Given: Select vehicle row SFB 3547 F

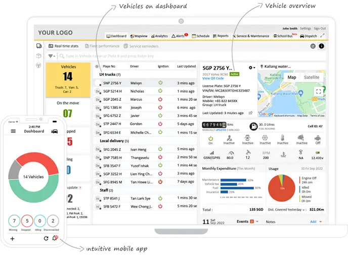Looking at the screenshot, I should pyautogui.click(x=145, y=166).
